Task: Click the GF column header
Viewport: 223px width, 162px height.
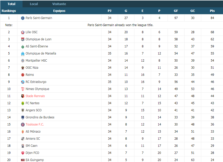Action: pos(176,11)
